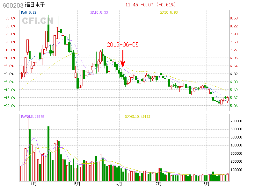Click the +25.0% axis label
The height and width of the screenshot is (191, 255).
coord(10,34)
